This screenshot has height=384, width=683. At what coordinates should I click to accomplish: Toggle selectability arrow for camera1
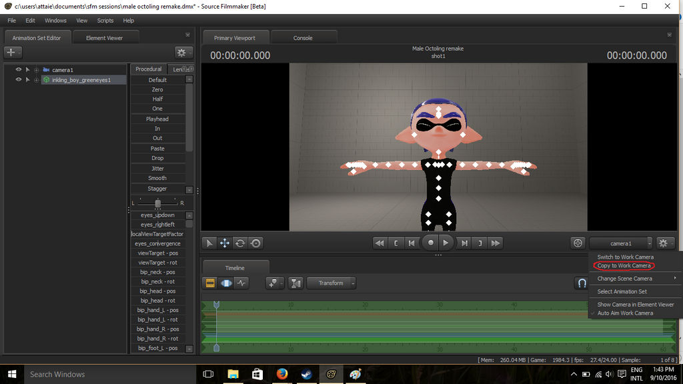[28, 69]
